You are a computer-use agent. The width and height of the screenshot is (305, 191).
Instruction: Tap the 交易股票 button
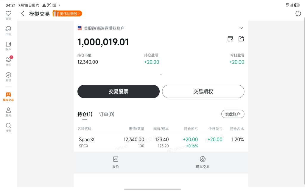click(119, 91)
